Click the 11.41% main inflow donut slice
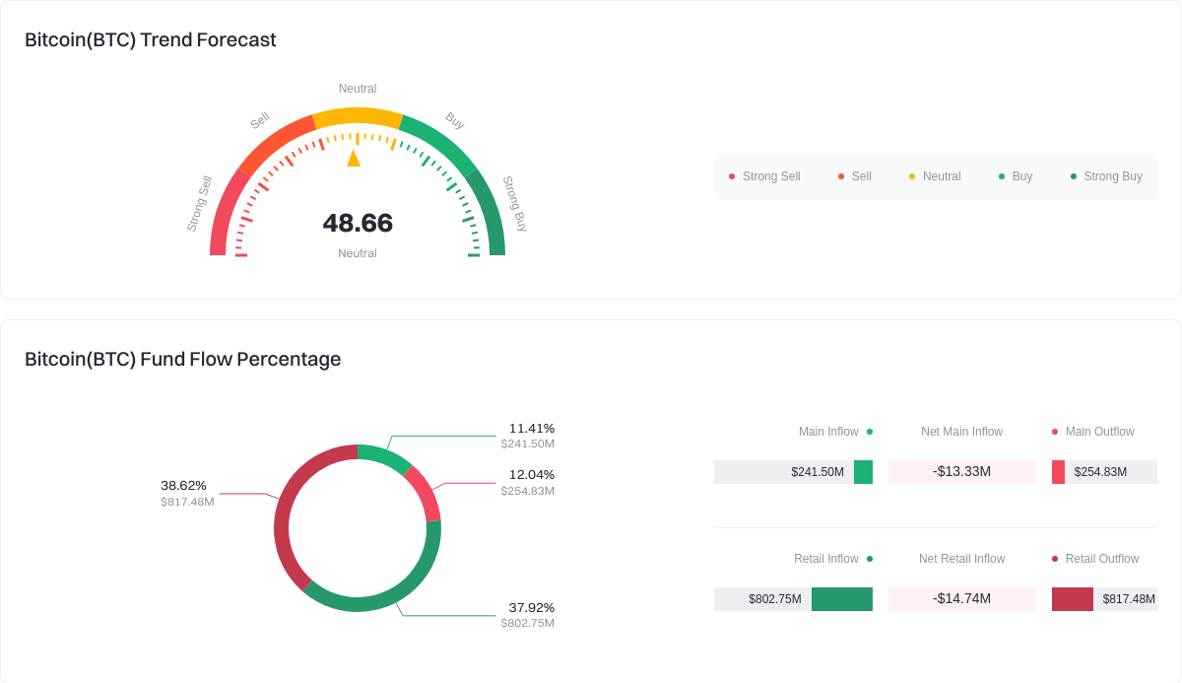Image resolution: width=1182 pixels, height=683 pixels. [x=384, y=457]
